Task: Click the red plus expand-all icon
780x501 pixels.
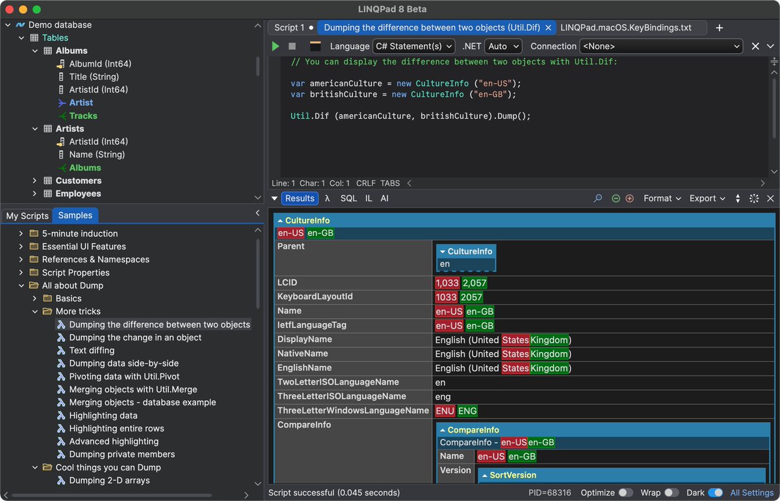Action: pyautogui.click(x=629, y=198)
